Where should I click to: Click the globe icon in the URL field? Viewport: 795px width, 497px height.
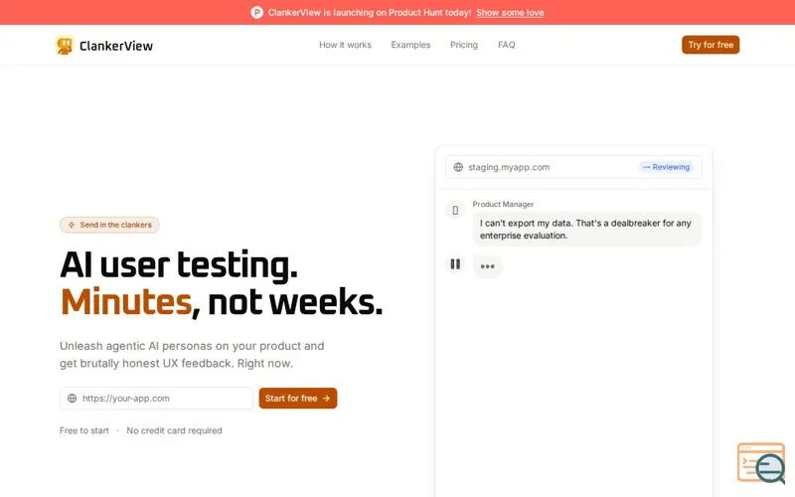72,399
